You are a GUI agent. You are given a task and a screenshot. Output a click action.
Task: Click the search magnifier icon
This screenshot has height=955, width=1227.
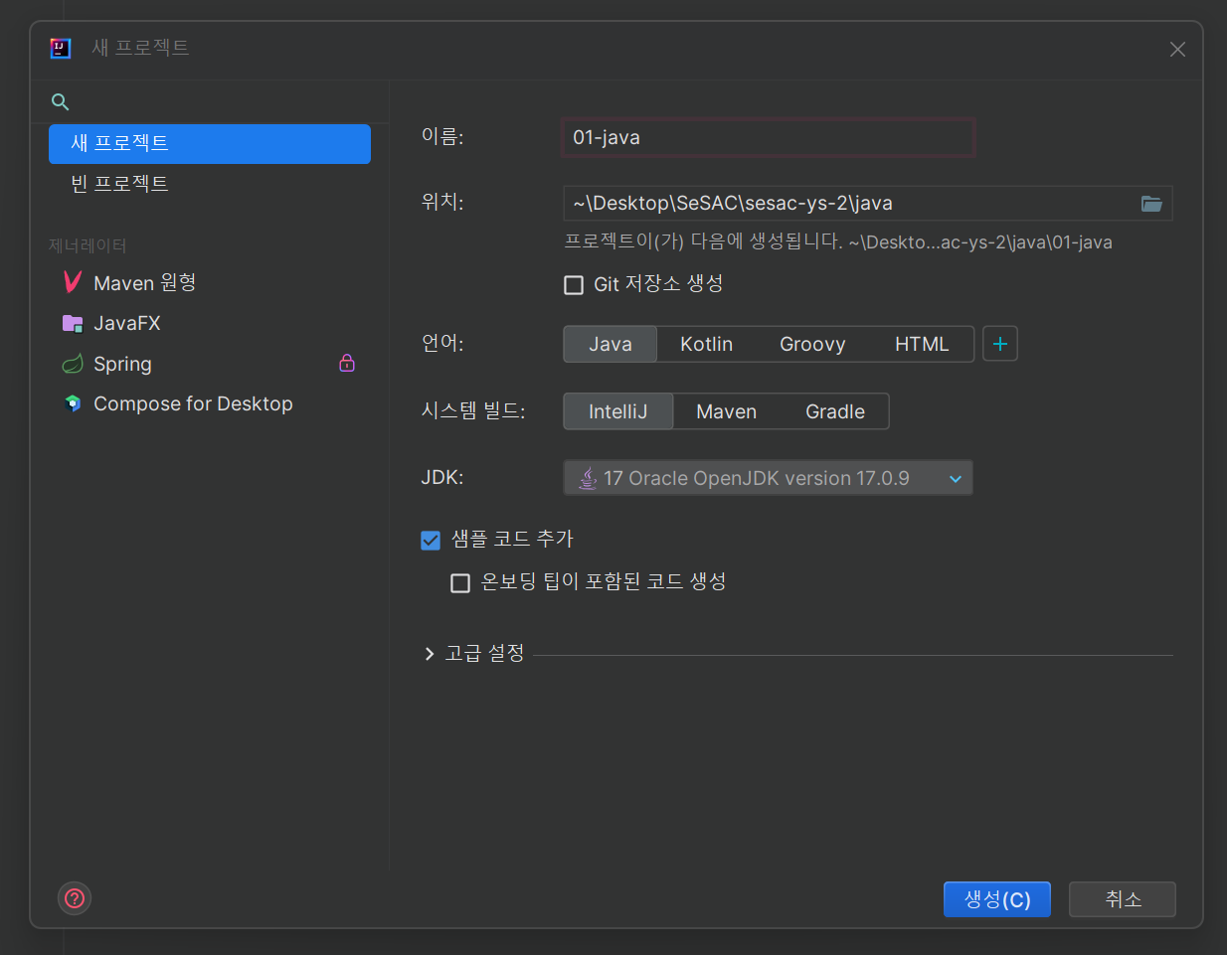[x=60, y=101]
